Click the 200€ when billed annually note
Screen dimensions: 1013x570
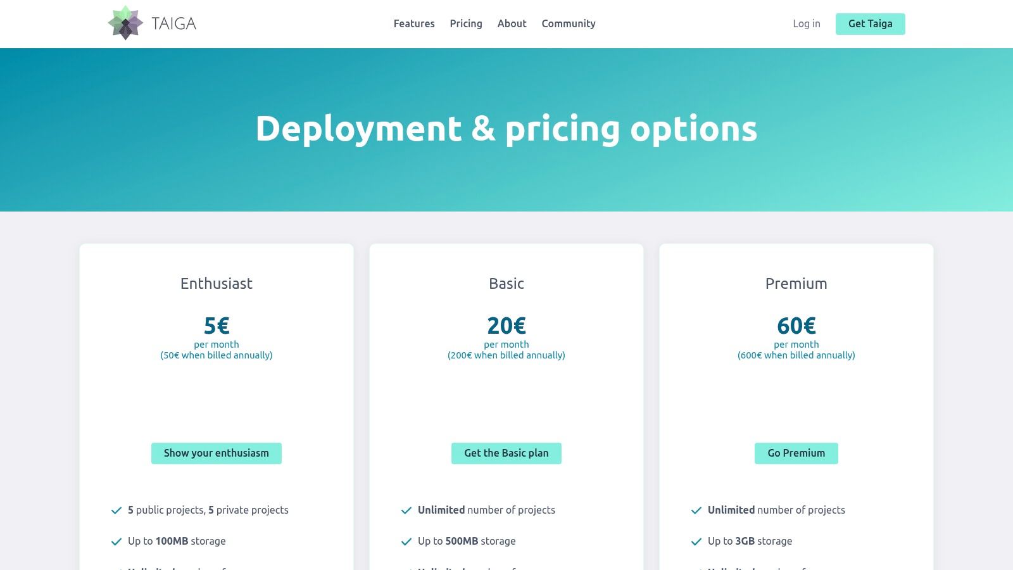coord(507,355)
